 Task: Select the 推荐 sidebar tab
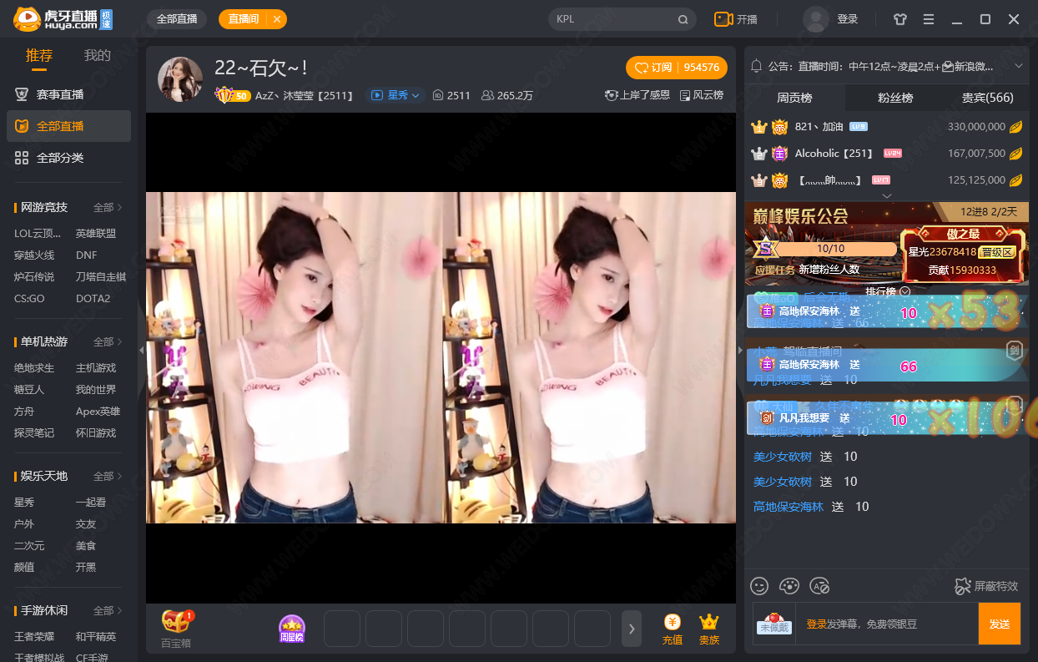click(x=39, y=55)
